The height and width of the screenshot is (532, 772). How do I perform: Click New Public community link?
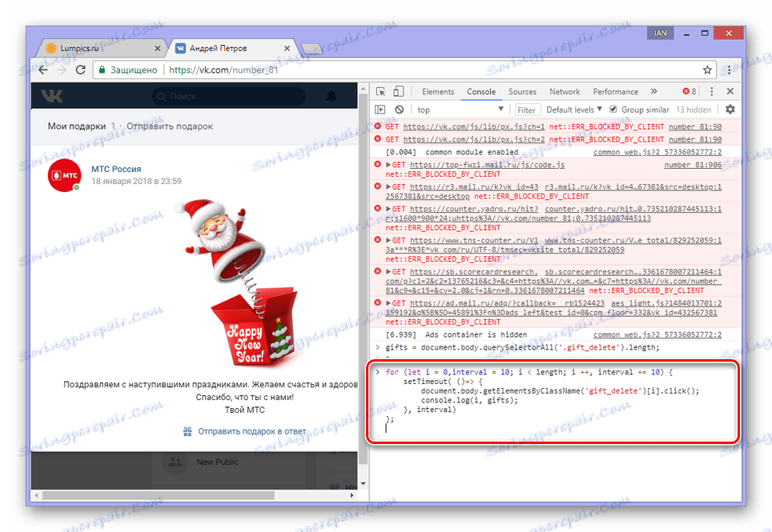(217, 462)
